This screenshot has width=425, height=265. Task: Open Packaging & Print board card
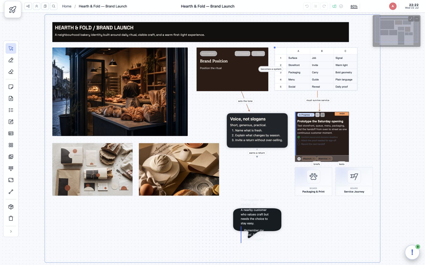pyautogui.click(x=313, y=182)
